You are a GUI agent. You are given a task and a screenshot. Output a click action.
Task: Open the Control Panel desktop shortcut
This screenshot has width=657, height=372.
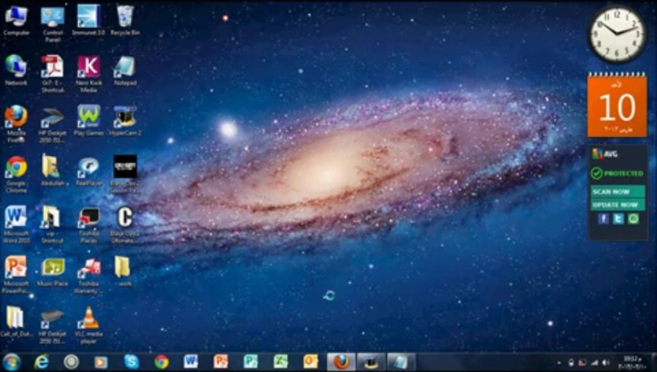tap(53, 23)
